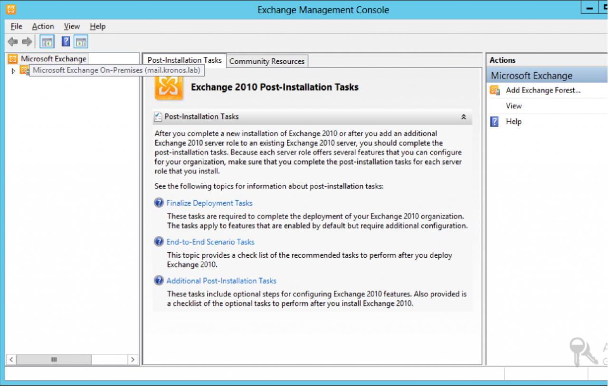Image resolution: width=608 pixels, height=388 pixels.
Task: Open the Action menu
Action: click(x=43, y=27)
